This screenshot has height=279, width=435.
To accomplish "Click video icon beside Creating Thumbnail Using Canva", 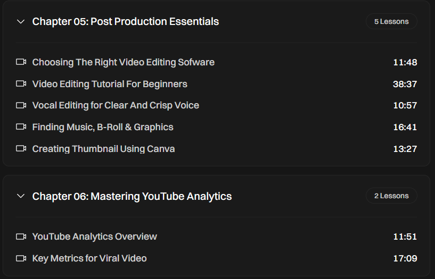I will pos(21,149).
